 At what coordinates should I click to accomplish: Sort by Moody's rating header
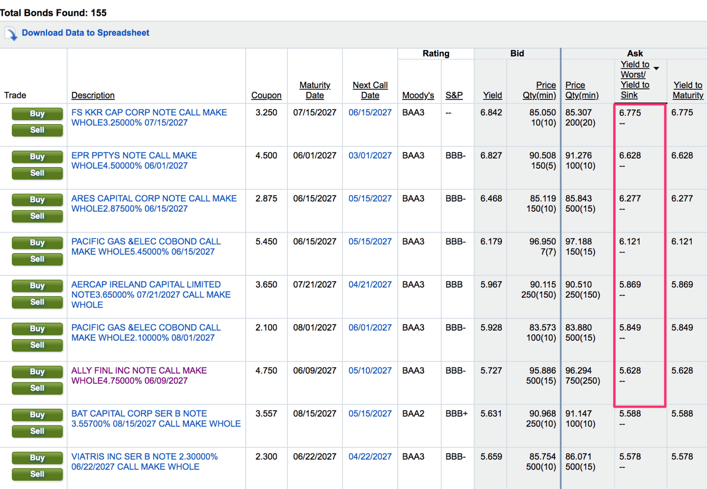(x=418, y=95)
